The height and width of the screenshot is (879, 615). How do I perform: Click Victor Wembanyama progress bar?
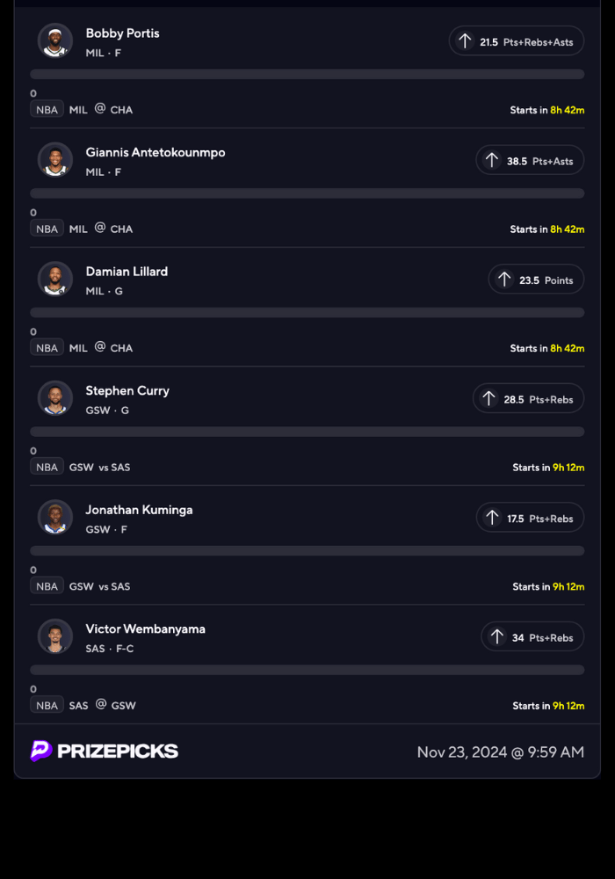coord(307,670)
